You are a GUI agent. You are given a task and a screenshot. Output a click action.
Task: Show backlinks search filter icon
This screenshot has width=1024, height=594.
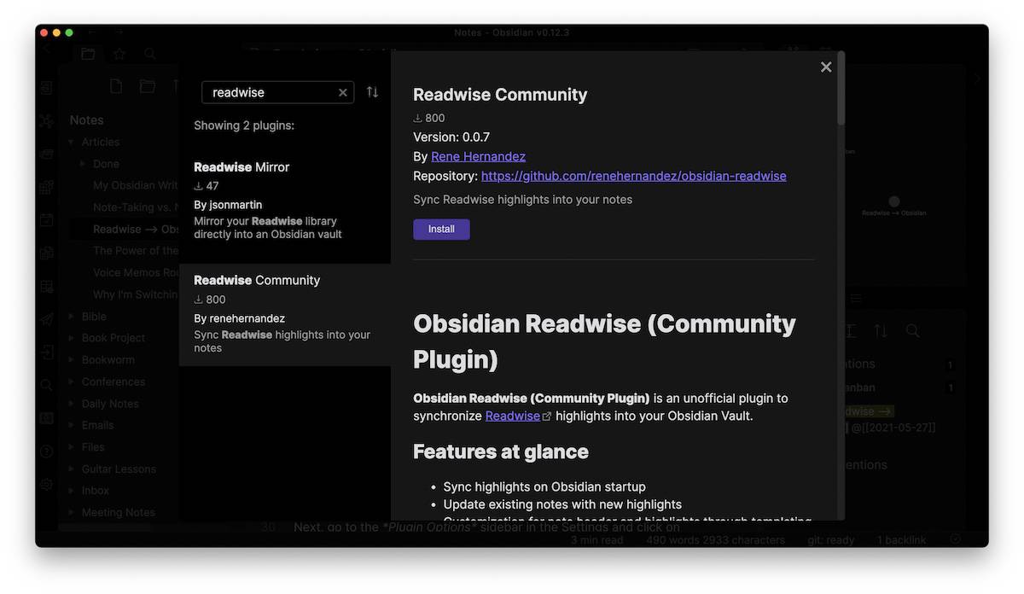click(912, 330)
